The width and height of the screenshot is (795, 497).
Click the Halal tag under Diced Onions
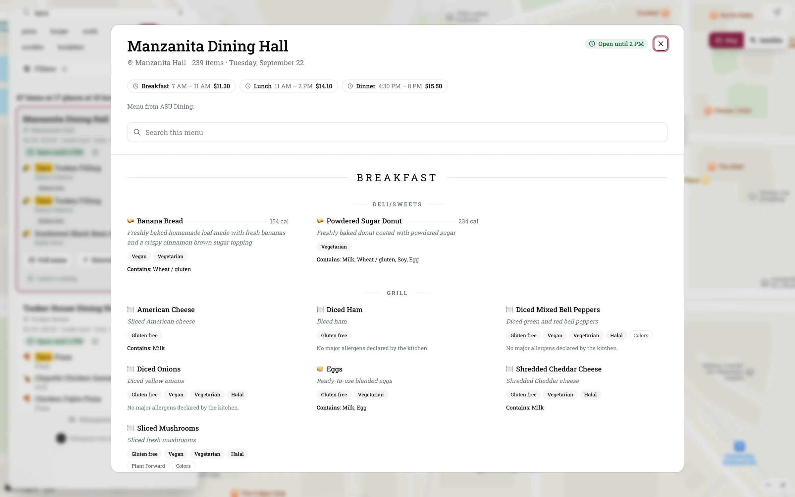point(237,395)
